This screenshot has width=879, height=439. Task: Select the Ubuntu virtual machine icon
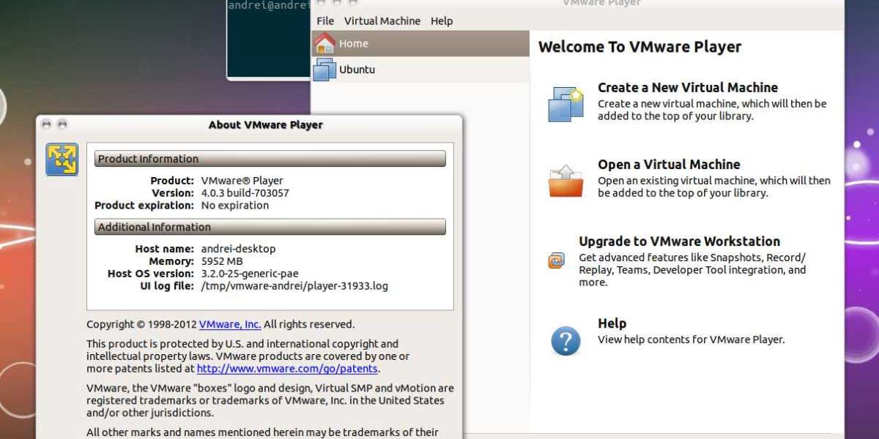pyautogui.click(x=324, y=70)
